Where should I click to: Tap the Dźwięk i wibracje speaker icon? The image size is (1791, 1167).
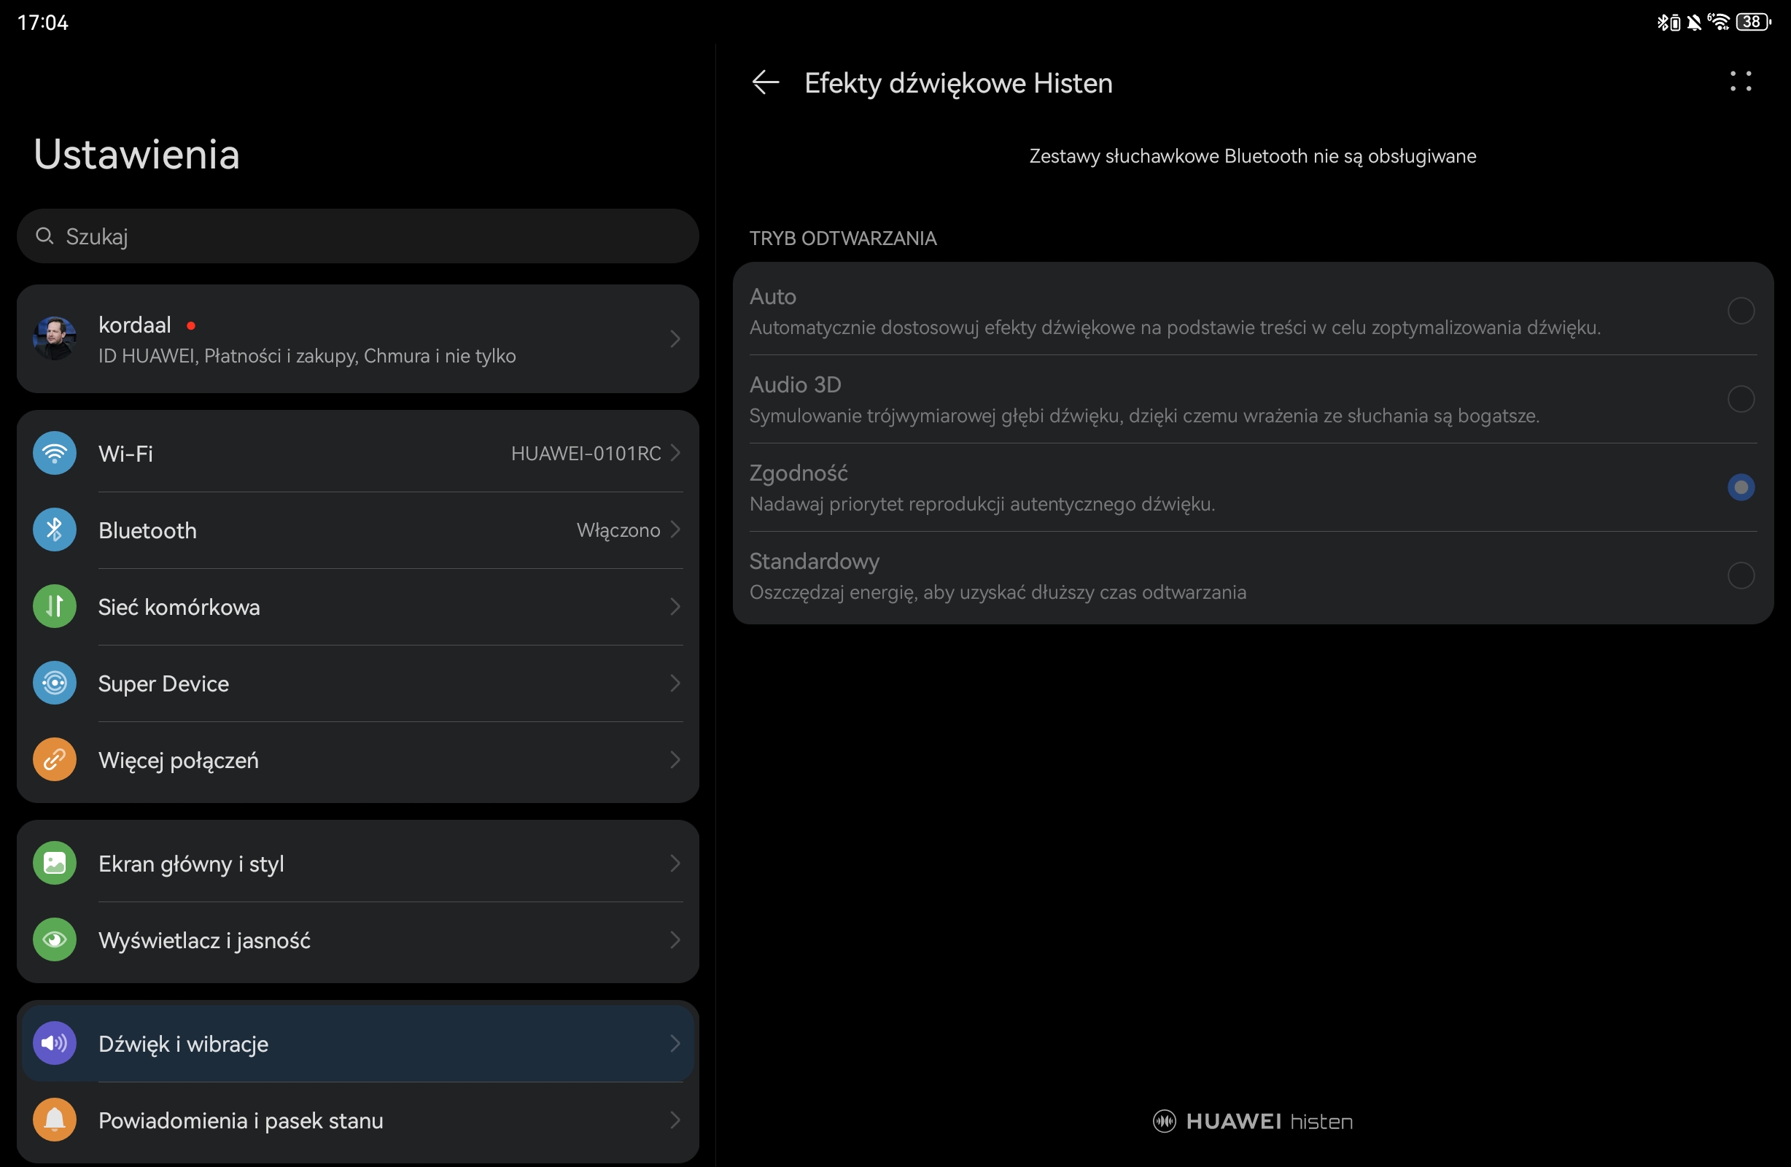(x=54, y=1043)
